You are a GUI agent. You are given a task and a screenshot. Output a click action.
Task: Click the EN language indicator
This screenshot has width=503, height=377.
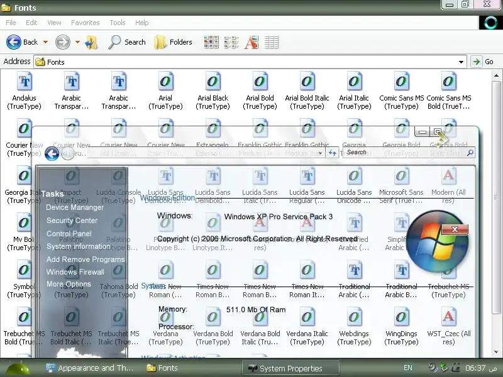coord(408,368)
